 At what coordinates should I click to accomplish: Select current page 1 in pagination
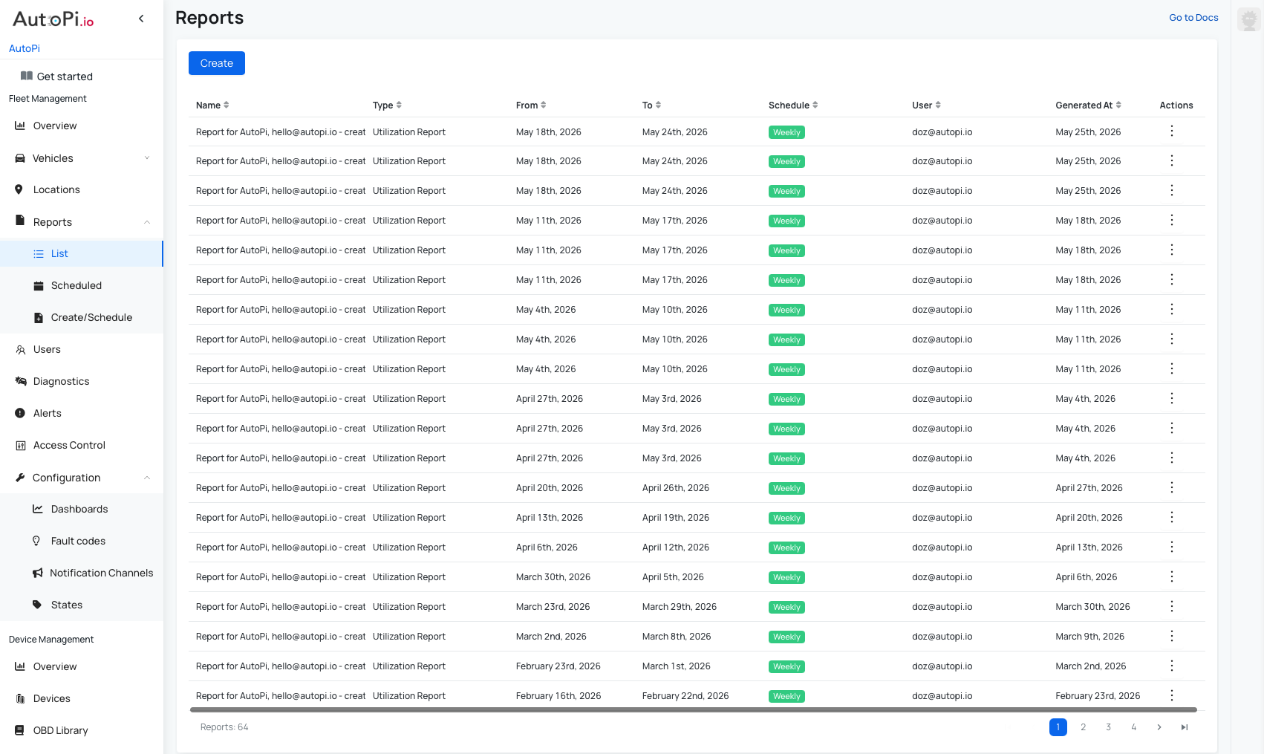click(1058, 727)
